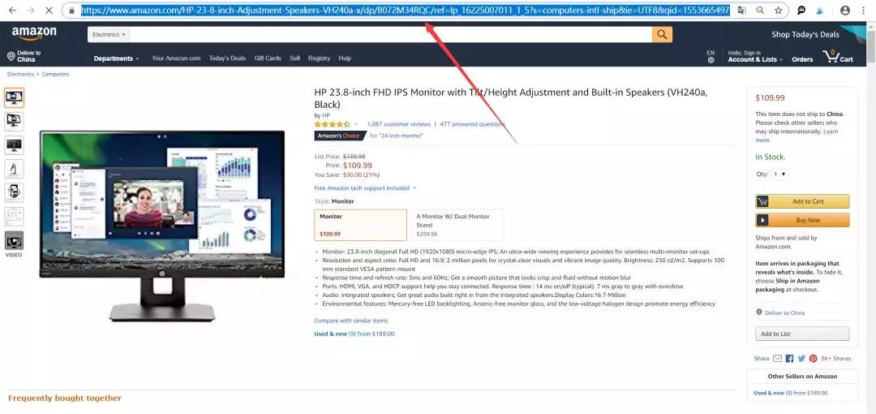This screenshot has width=876, height=414.
Task: Share by email envelope icon
Action: [777, 359]
